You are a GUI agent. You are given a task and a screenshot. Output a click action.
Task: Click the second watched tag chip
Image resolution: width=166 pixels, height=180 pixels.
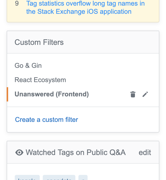click(x=59, y=178)
